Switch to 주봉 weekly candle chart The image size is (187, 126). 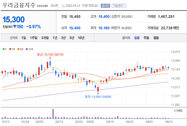point(146,38)
